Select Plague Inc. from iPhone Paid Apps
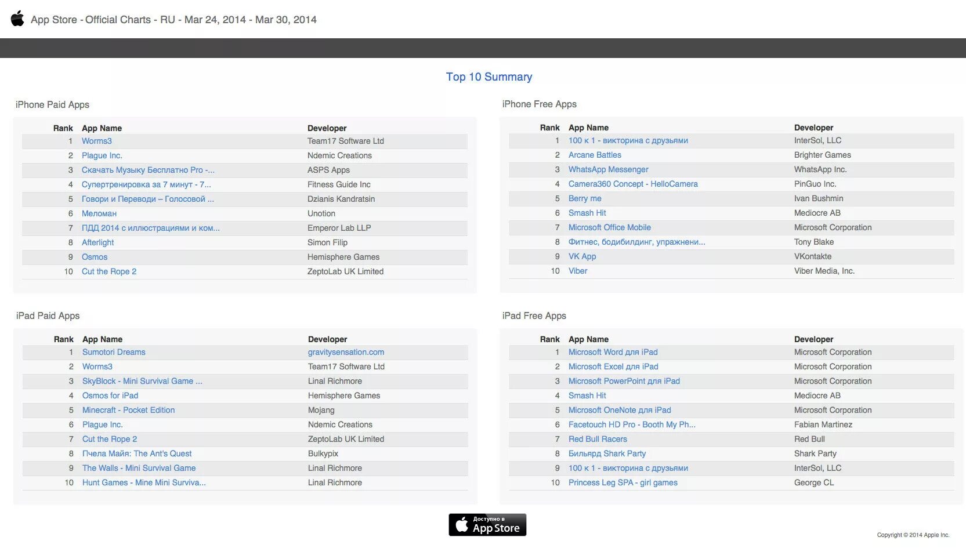The height and width of the screenshot is (548, 966). (x=102, y=155)
